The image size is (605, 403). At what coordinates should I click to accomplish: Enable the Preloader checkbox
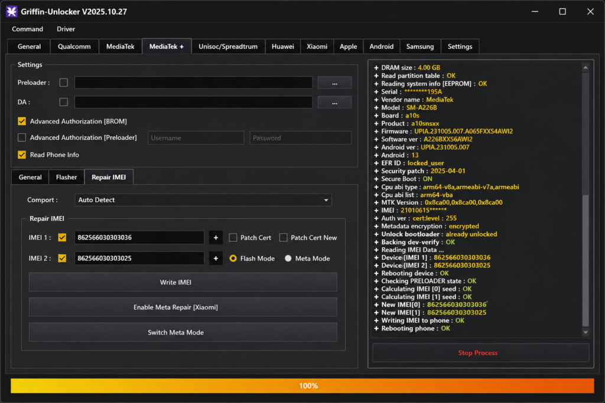pos(64,83)
